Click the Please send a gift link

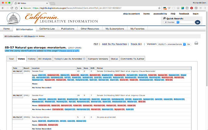pos(69,51)
